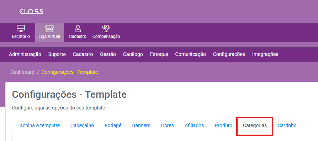Switch to the Cabeçalho tab
318x141 pixels.
click(82, 125)
